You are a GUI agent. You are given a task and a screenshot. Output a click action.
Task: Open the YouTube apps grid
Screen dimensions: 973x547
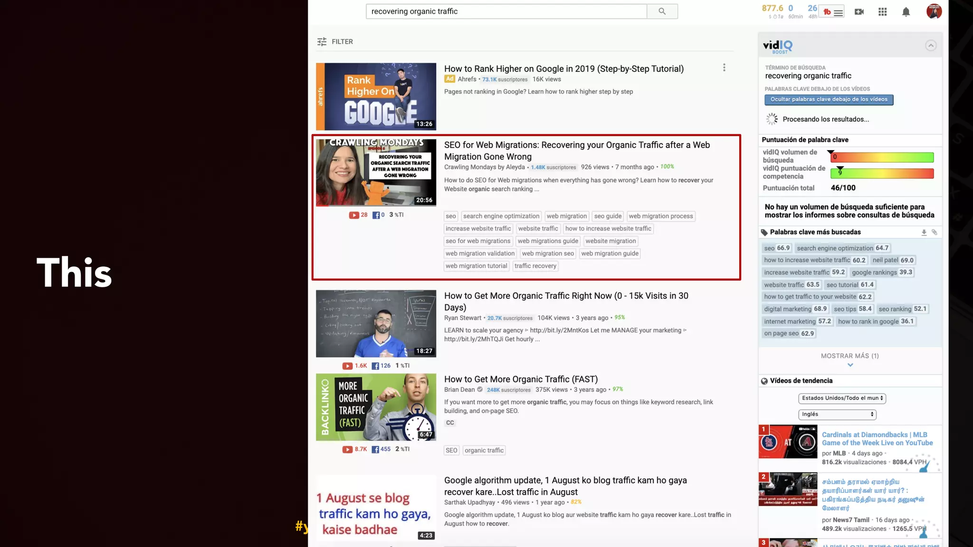(x=882, y=12)
